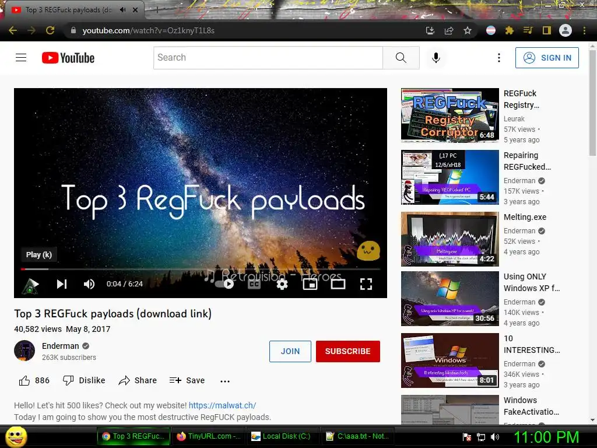Click the search magnifier button
The image size is (597, 448).
[401, 58]
